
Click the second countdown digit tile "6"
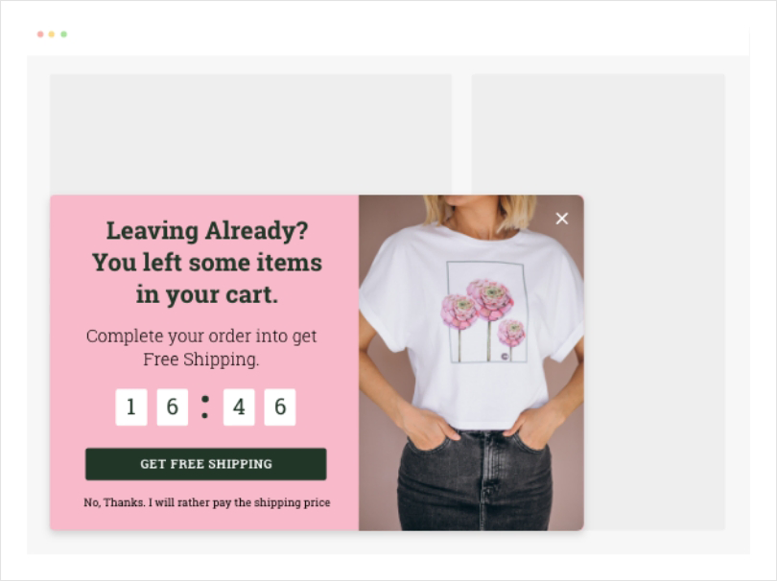pos(173,407)
